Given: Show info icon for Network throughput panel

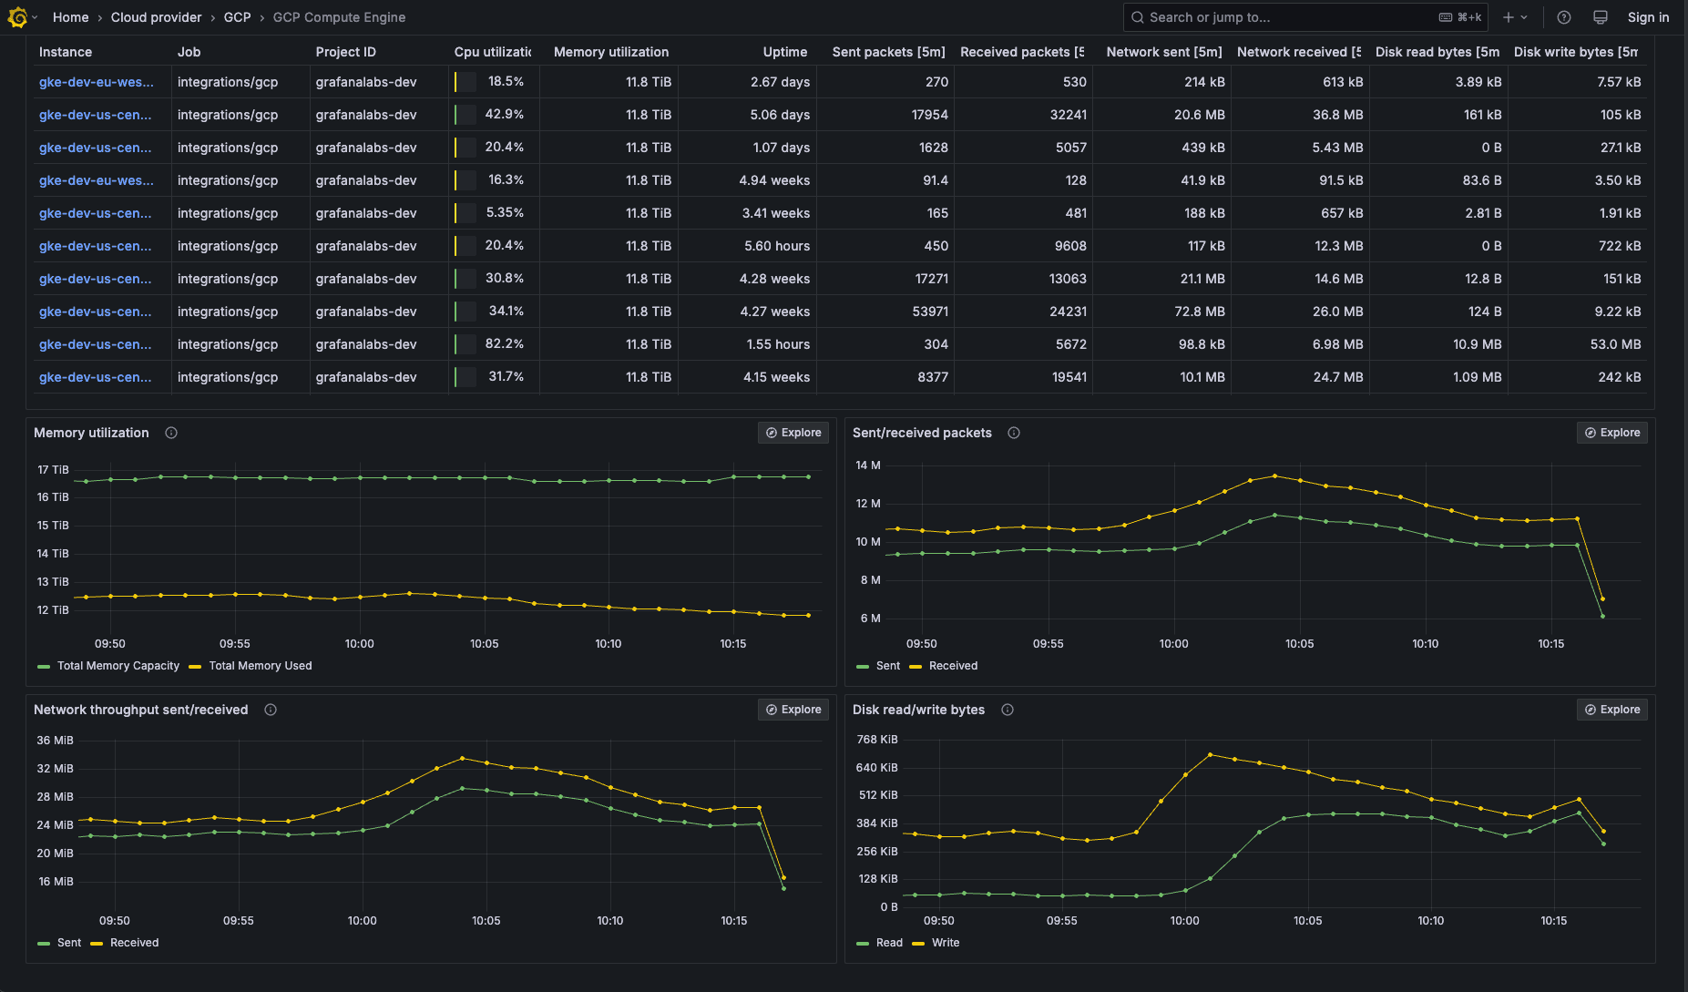Looking at the screenshot, I should (x=271, y=710).
